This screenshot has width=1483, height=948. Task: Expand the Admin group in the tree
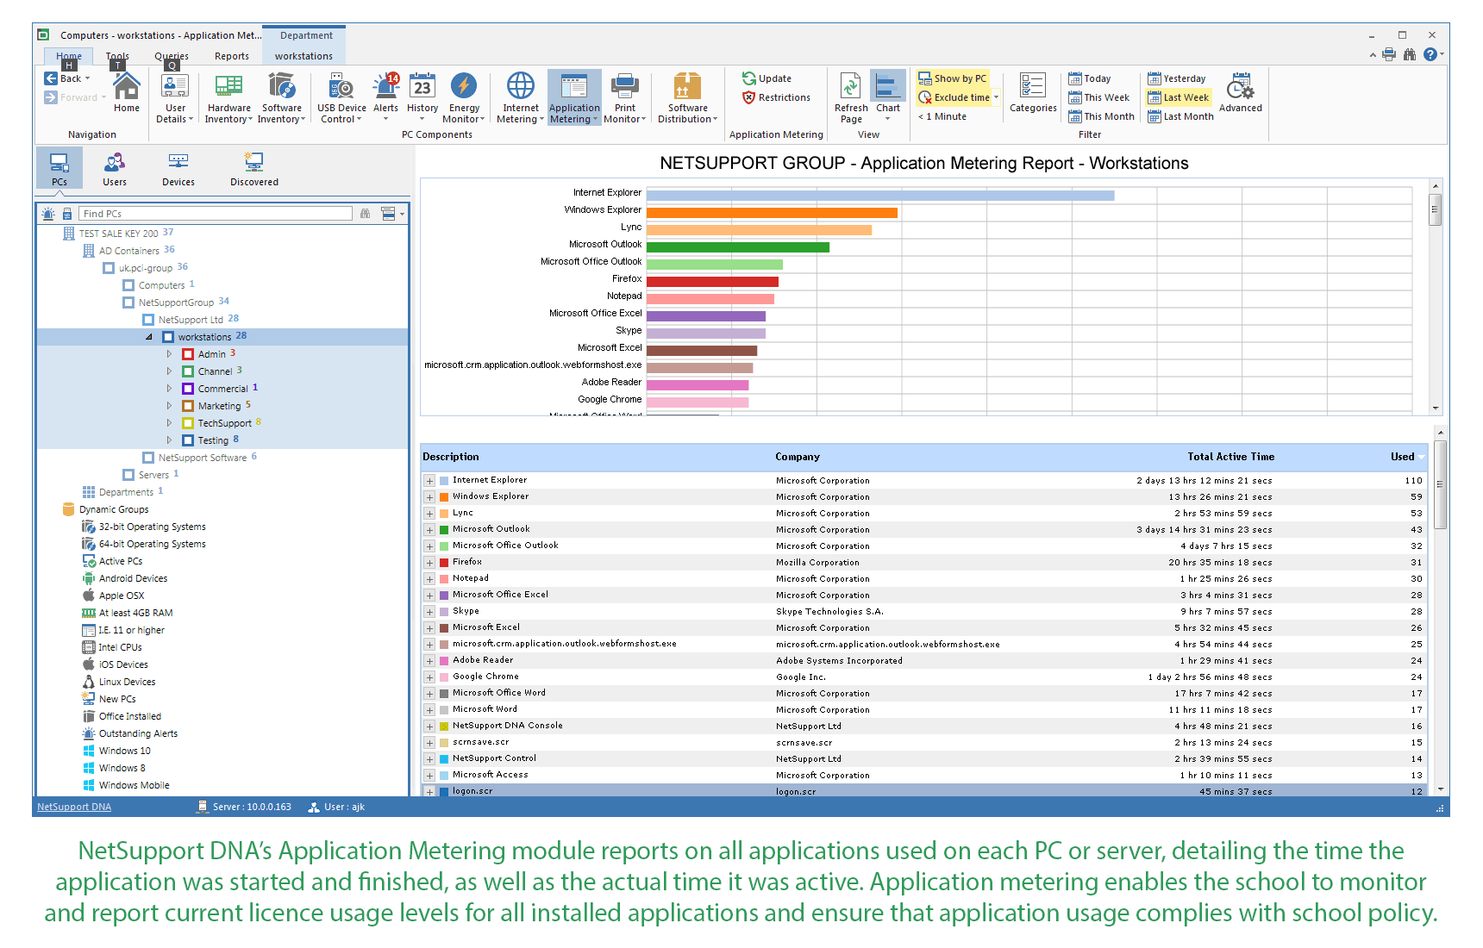[170, 353]
